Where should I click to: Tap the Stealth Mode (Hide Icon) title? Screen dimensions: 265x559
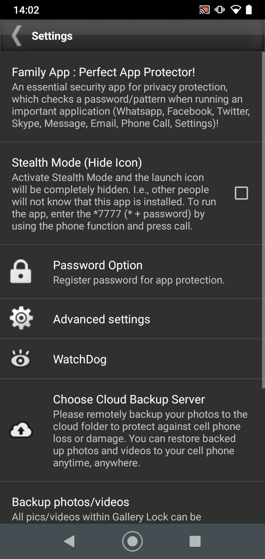click(77, 163)
